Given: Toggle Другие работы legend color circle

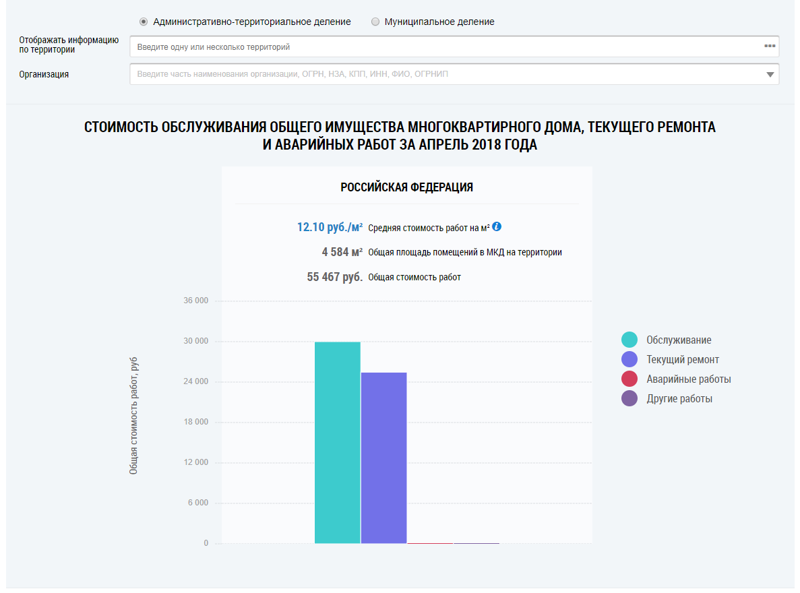Looking at the screenshot, I should tap(629, 398).
